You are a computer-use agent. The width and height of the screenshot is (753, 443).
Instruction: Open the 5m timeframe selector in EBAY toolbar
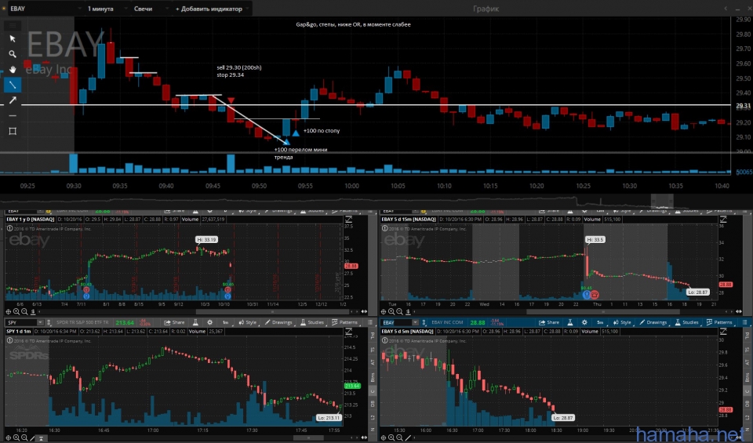click(600, 322)
